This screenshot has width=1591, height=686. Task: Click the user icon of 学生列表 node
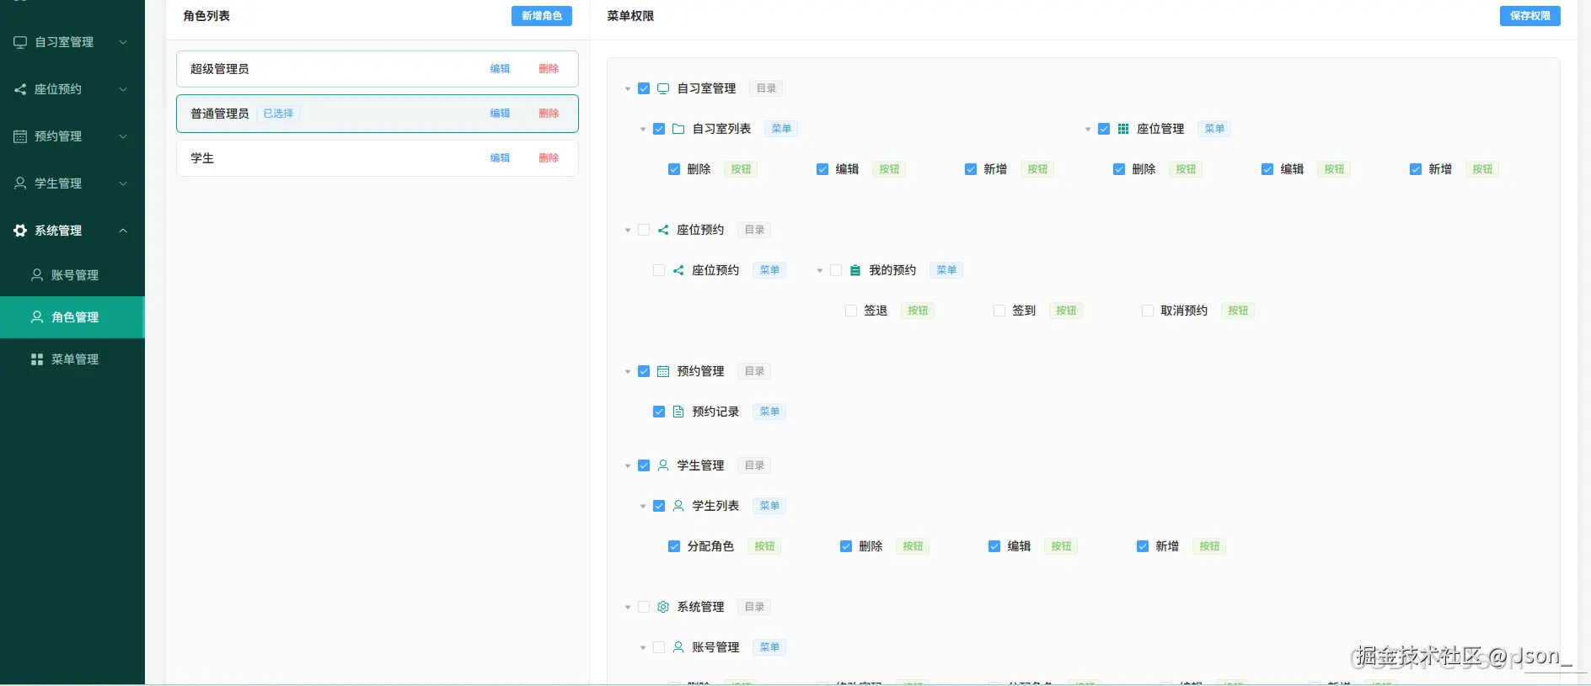click(678, 506)
